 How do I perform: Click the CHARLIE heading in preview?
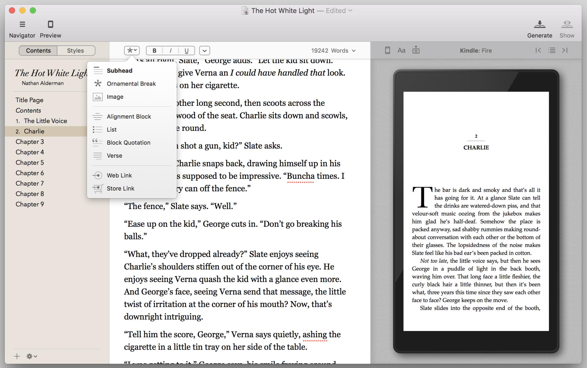pos(476,148)
